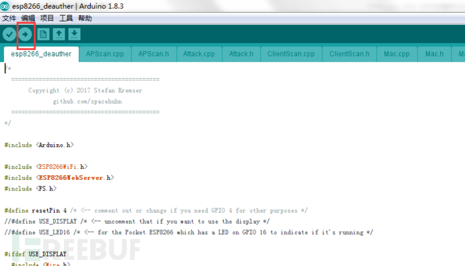Switch to the Attack.h tab
This screenshot has width=465, height=266.
pyautogui.click(x=241, y=54)
